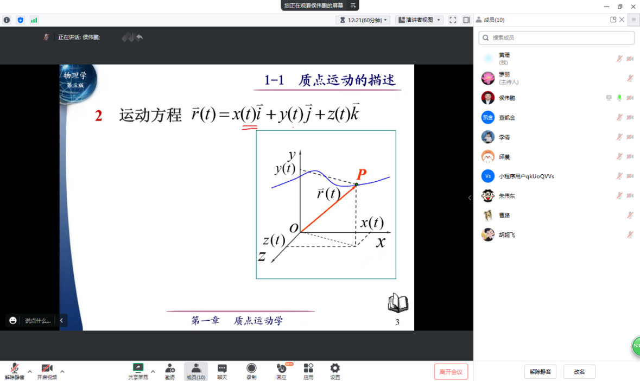Open the hamburger menu in members panel

tap(633, 20)
